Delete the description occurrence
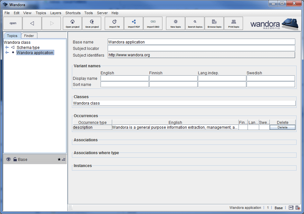Viewport: 304px width, 214px height. (x=282, y=127)
